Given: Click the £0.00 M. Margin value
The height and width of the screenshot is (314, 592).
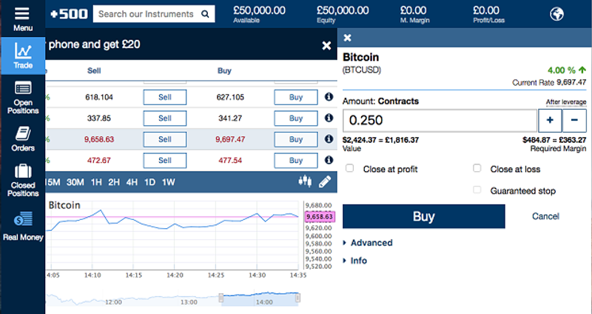Looking at the screenshot, I should point(414,10).
